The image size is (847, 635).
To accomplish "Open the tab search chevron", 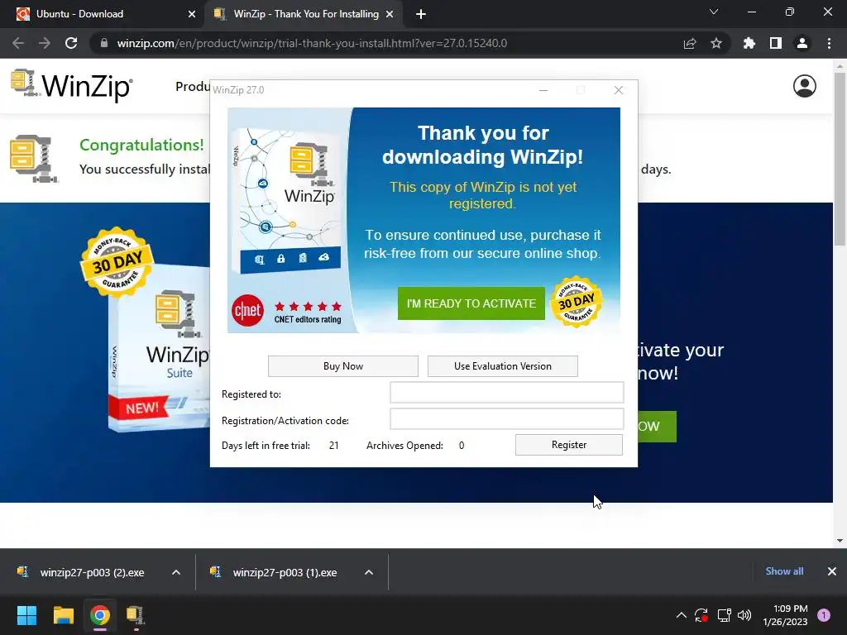I will pyautogui.click(x=714, y=12).
